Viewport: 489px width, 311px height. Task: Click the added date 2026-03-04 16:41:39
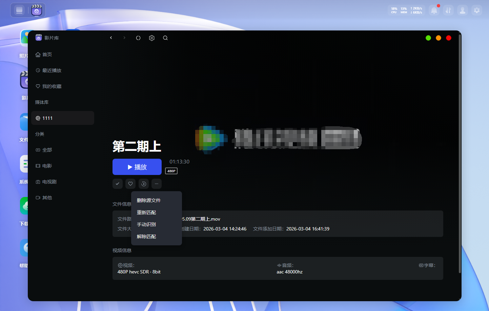point(308,229)
